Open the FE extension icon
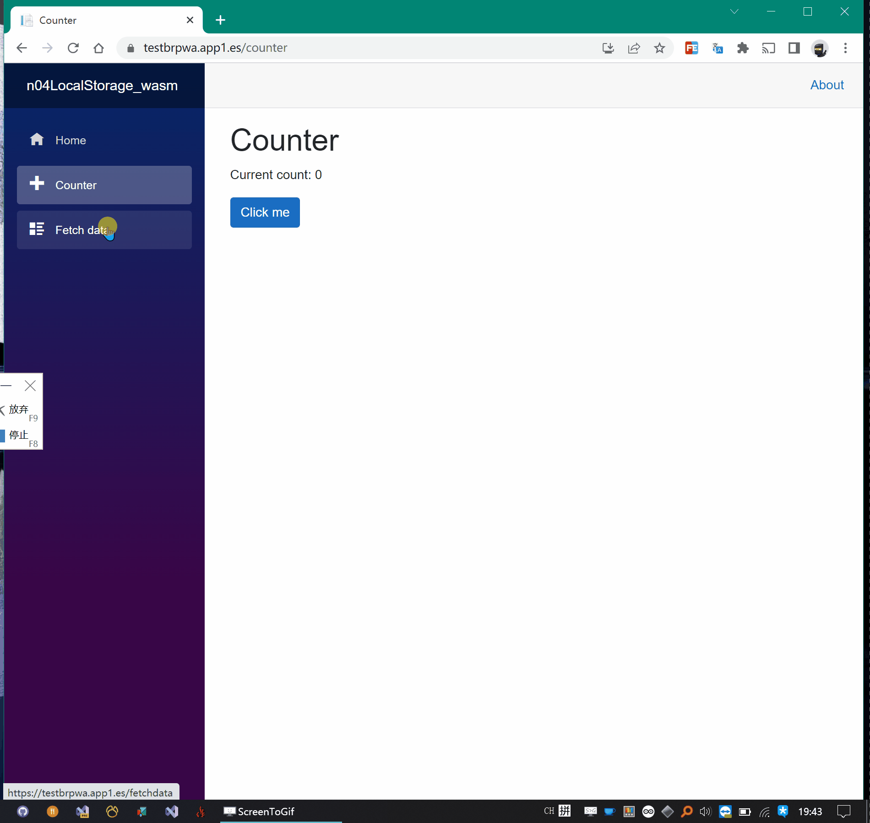 pos(691,48)
